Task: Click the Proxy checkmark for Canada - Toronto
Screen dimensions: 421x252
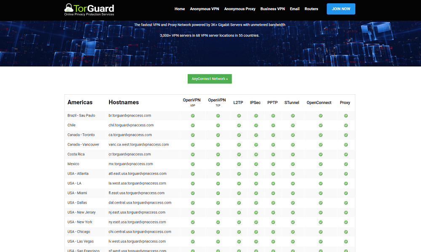Action: [x=346, y=135]
